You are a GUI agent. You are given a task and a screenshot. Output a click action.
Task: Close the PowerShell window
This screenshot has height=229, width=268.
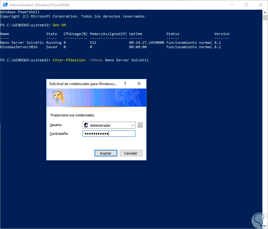tap(261, 5)
